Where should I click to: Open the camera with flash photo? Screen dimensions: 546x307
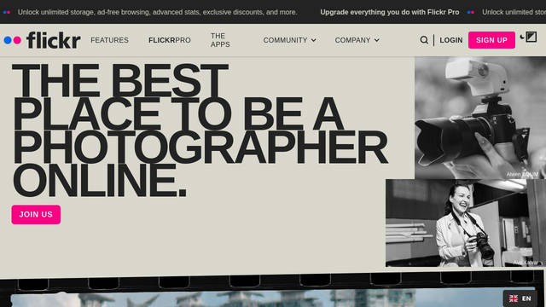(480, 118)
